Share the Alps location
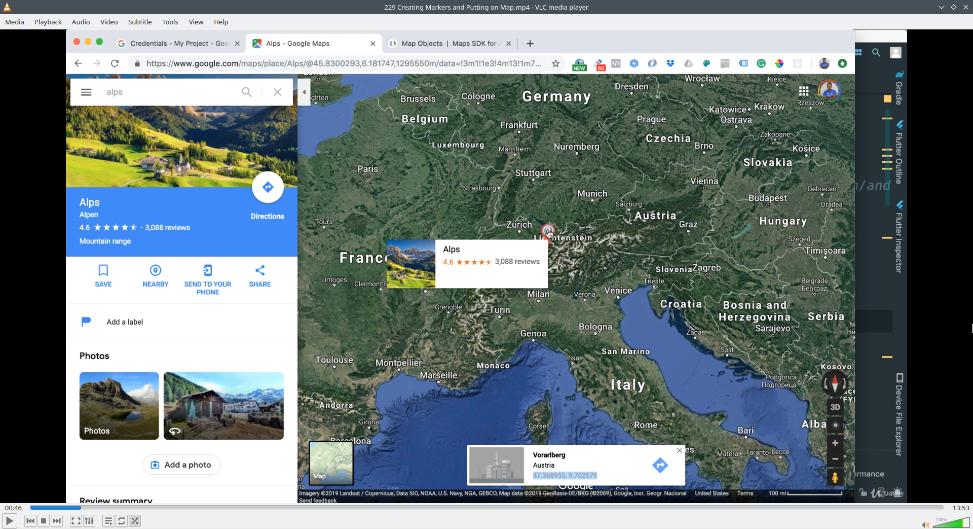 (x=260, y=276)
